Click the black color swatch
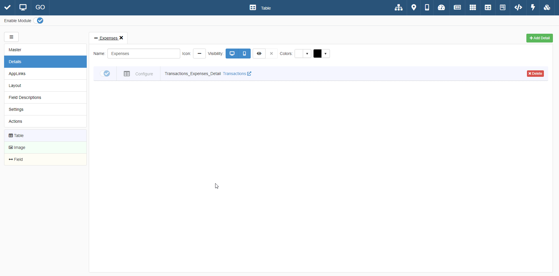This screenshot has width=559, height=276. (318, 54)
